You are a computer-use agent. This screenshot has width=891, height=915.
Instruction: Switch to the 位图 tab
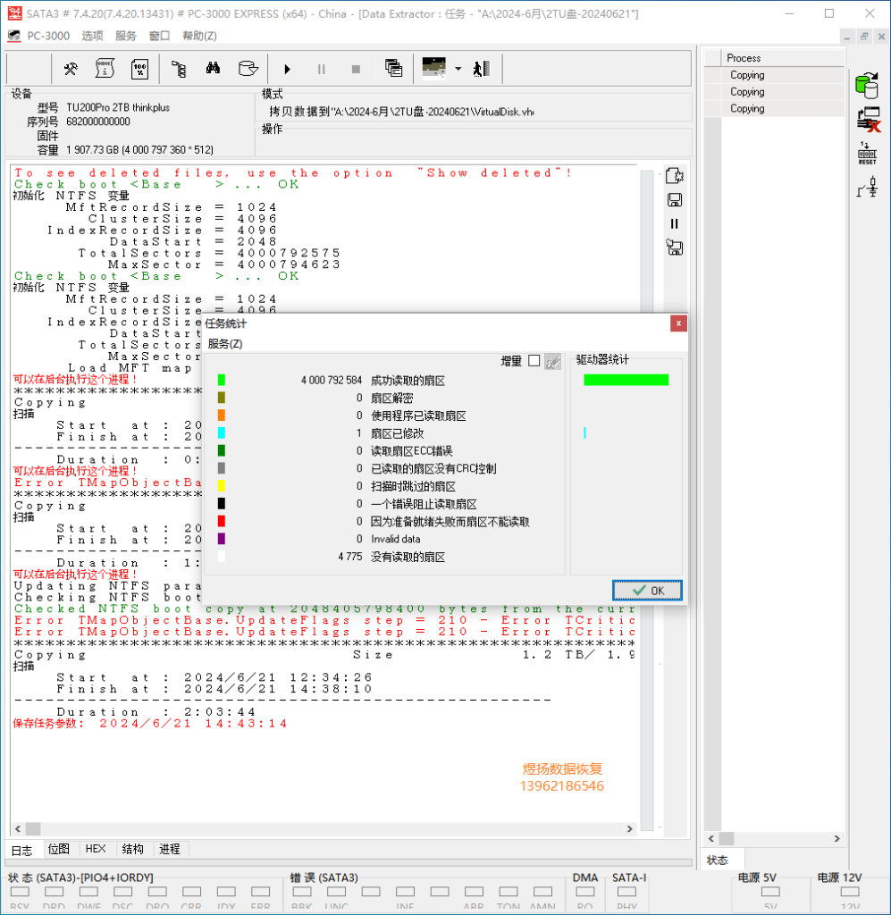tap(59, 849)
